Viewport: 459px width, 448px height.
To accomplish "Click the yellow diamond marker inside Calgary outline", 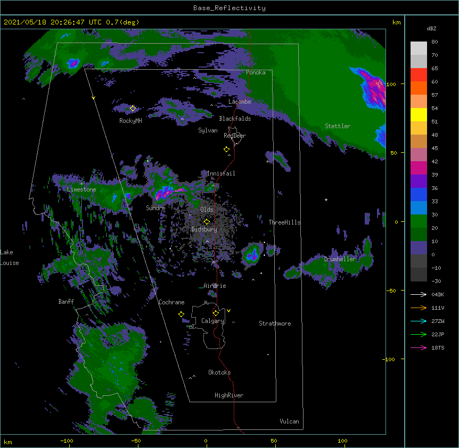I will coord(216,313).
